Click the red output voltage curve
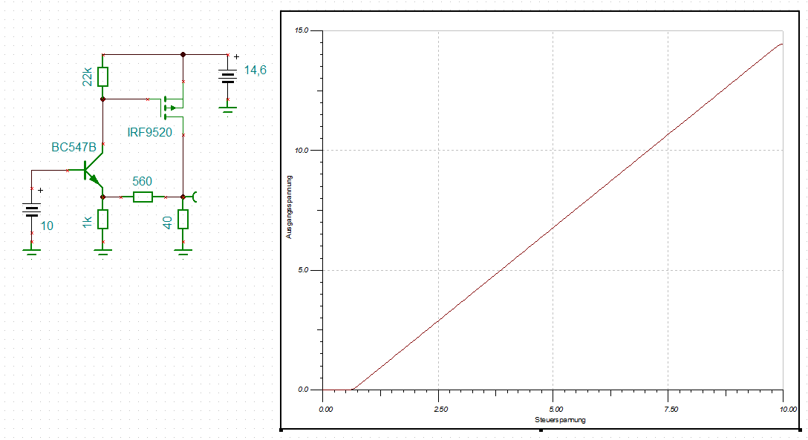 (553, 227)
